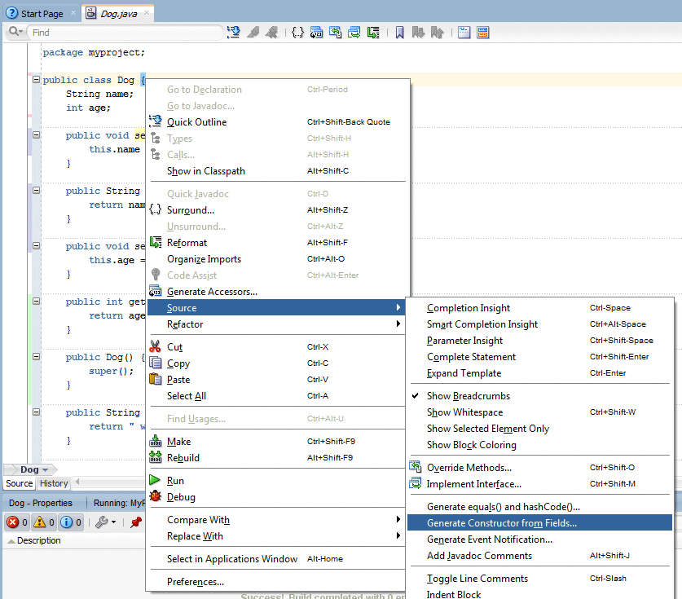Click the green Run arrow icon
The width and height of the screenshot is (682, 599).
[155, 480]
